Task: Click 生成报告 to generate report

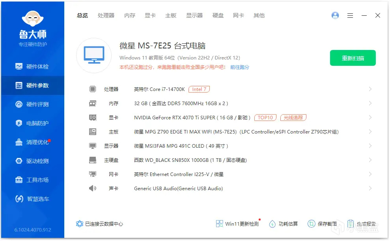Action: (x=361, y=224)
